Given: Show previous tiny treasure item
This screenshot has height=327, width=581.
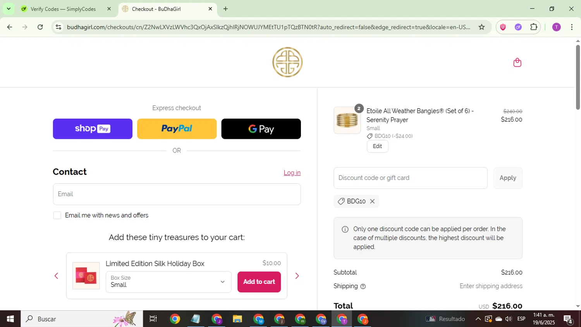Looking at the screenshot, I should pos(57,276).
